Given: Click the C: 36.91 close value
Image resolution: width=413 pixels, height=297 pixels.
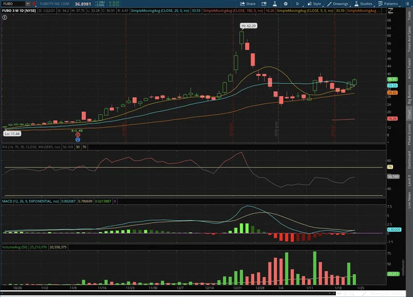Looking at the screenshot, I should point(109,11).
